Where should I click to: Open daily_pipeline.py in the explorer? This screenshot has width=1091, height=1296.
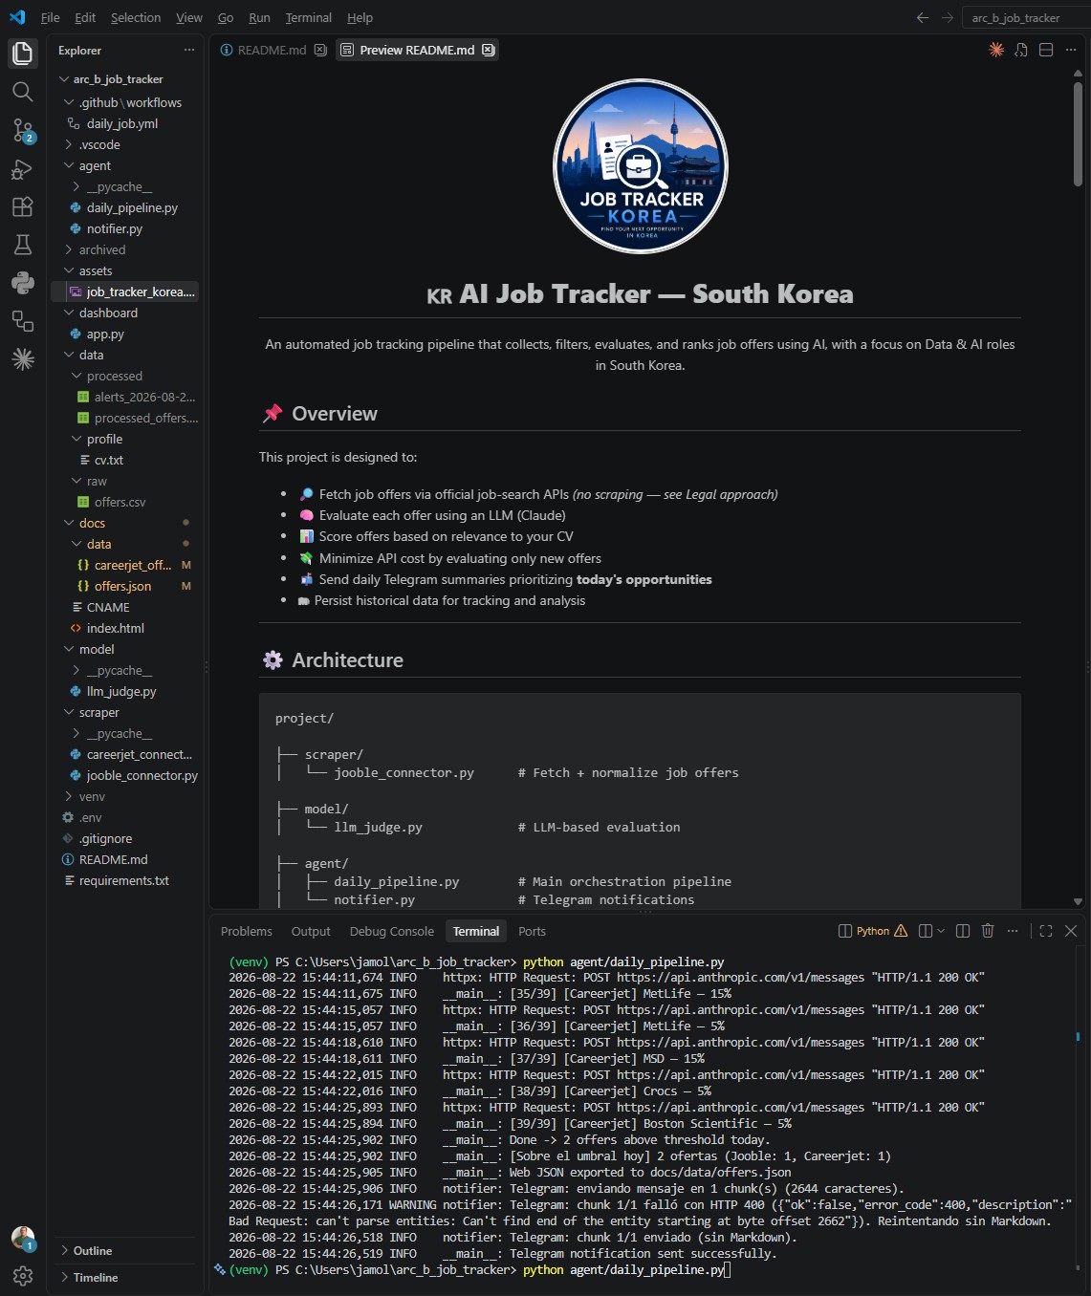tap(132, 207)
